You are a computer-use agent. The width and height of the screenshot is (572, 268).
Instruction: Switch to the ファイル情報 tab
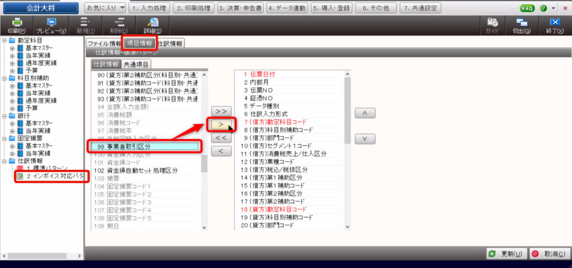(104, 43)
